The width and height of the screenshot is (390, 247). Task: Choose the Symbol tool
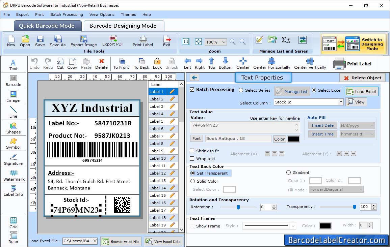tap(14, 144)
